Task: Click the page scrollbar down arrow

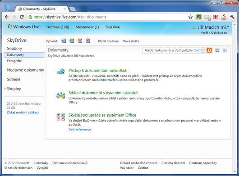Action: (x=235, y=172)
